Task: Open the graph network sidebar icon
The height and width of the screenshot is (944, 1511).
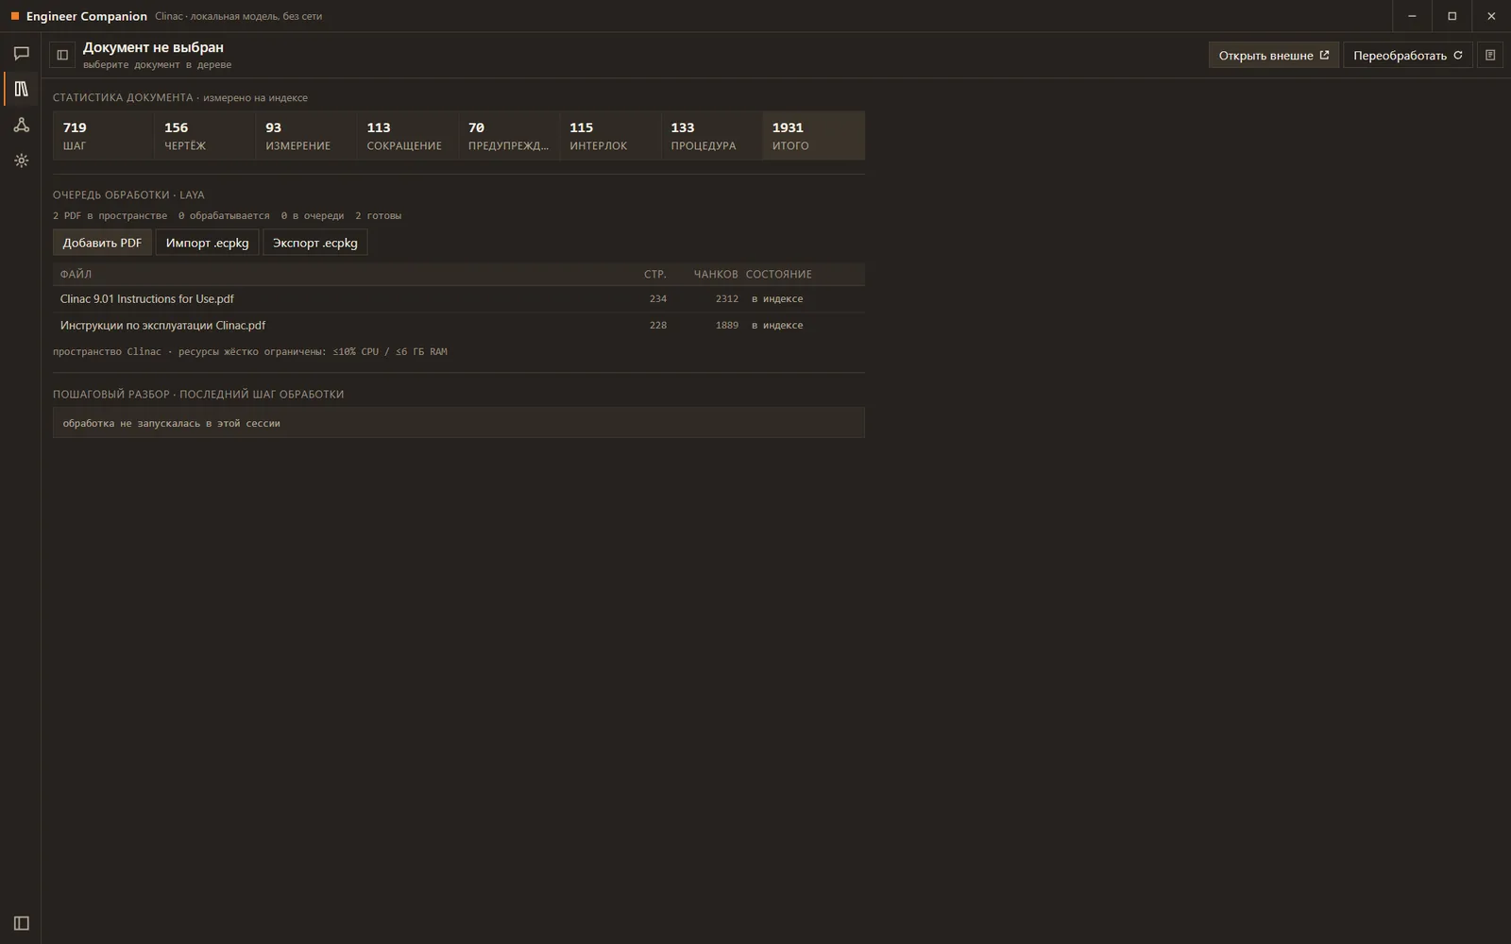Action: pos(21,125)
